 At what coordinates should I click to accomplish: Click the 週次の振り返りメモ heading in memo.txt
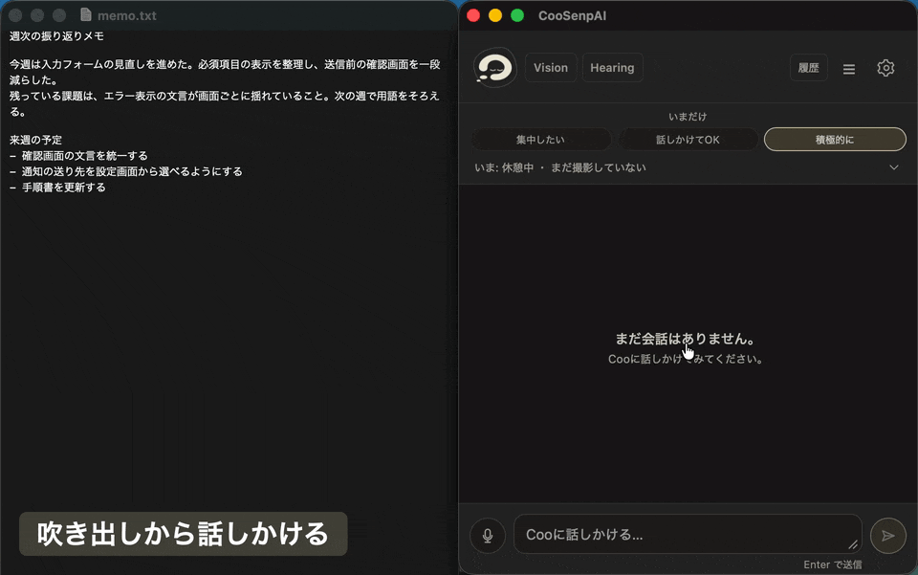pos(56,36)
